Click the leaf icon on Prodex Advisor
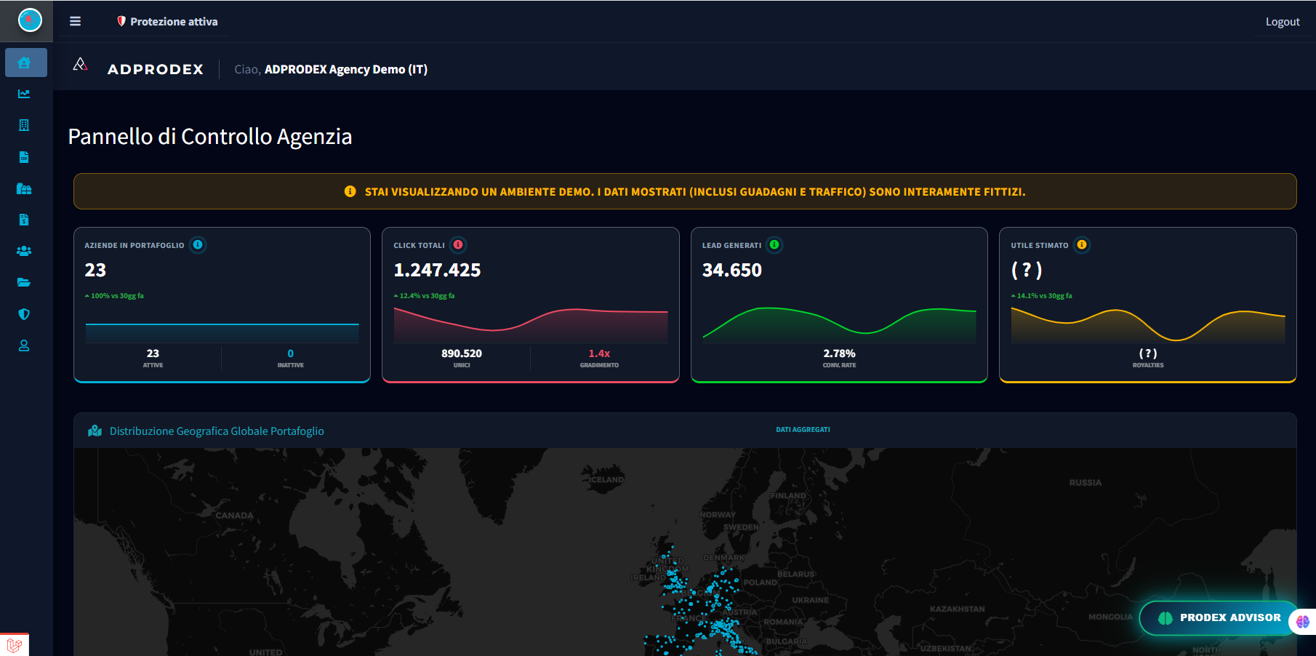Screen dimensions: 1316x656 1165,617
